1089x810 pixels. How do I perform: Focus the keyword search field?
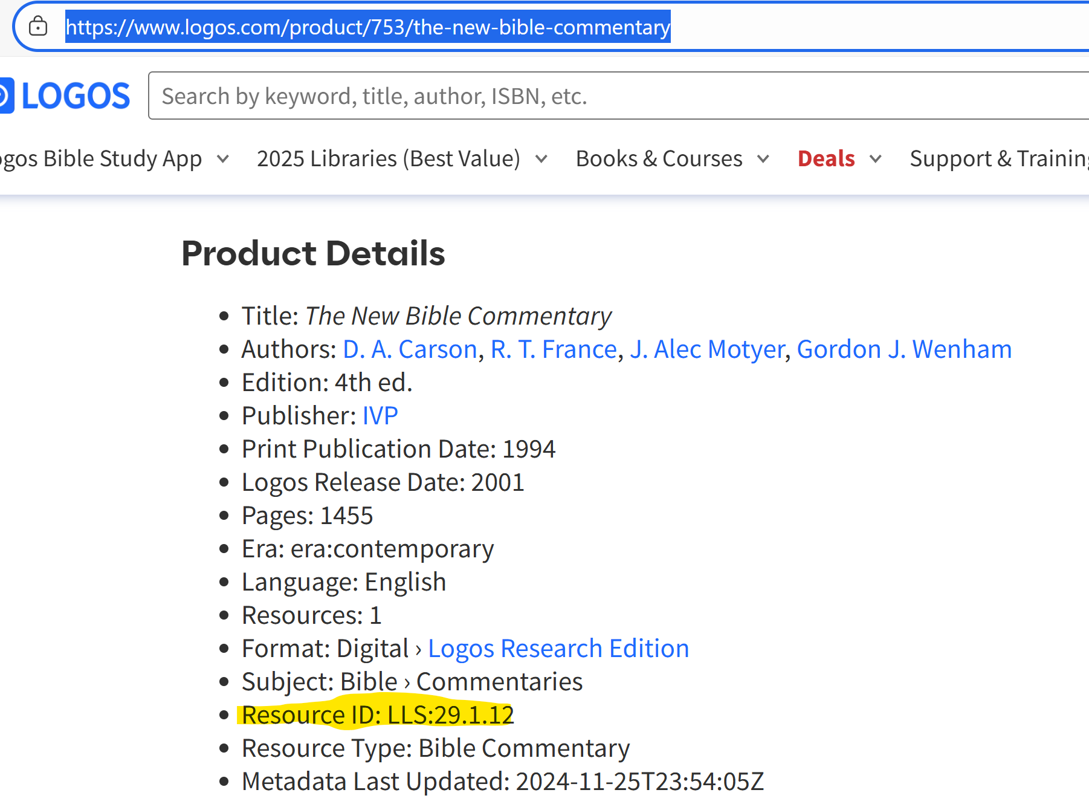click(x=616, y=96)
